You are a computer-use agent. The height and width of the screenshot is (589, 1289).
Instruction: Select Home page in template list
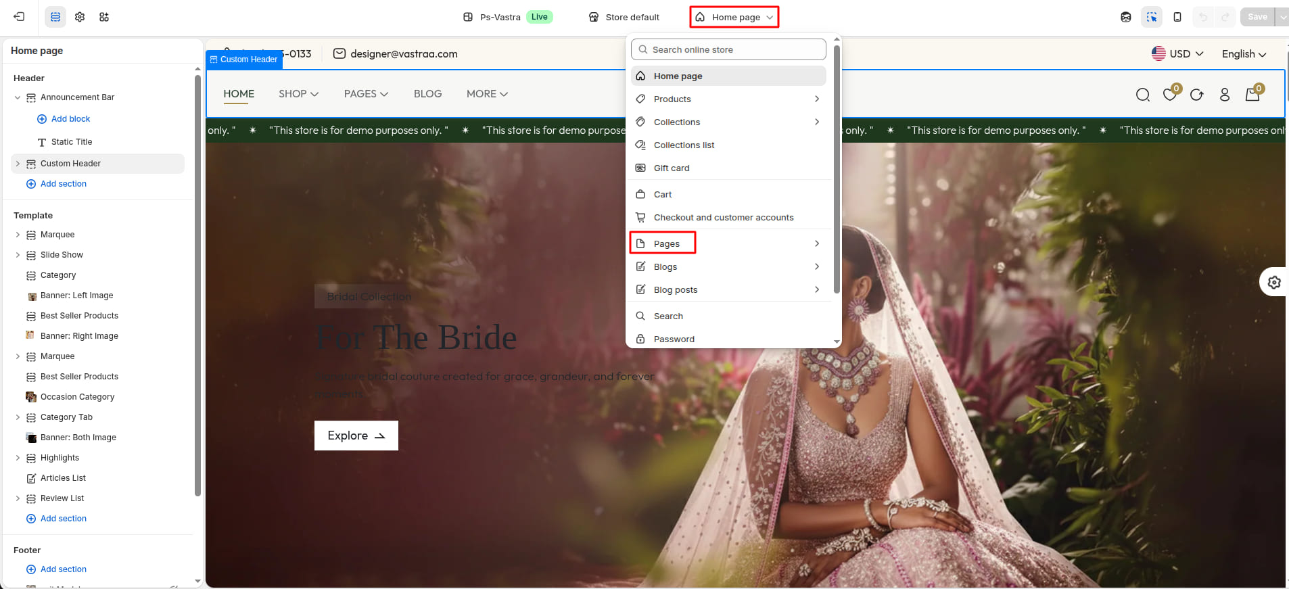728,76
